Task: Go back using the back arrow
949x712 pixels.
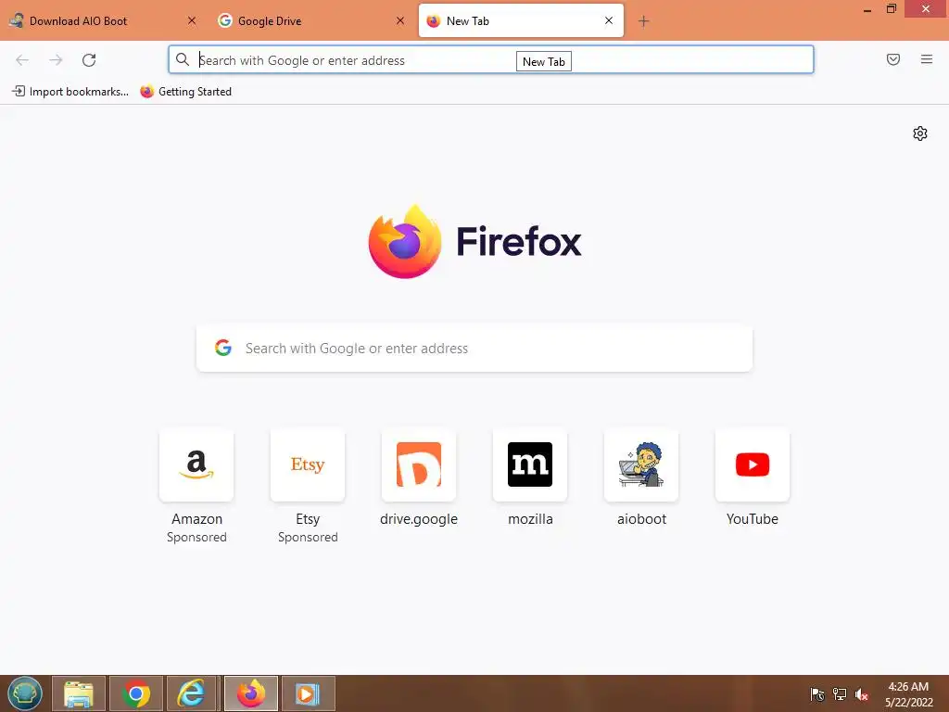Action: coord(22,60)
